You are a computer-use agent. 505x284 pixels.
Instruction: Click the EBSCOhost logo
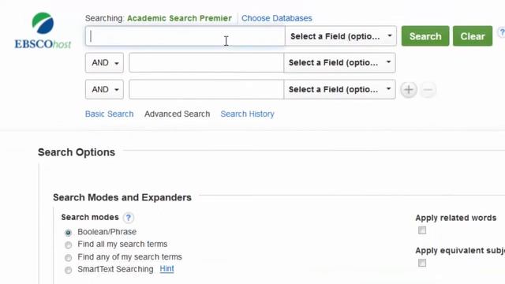[43, 31]
